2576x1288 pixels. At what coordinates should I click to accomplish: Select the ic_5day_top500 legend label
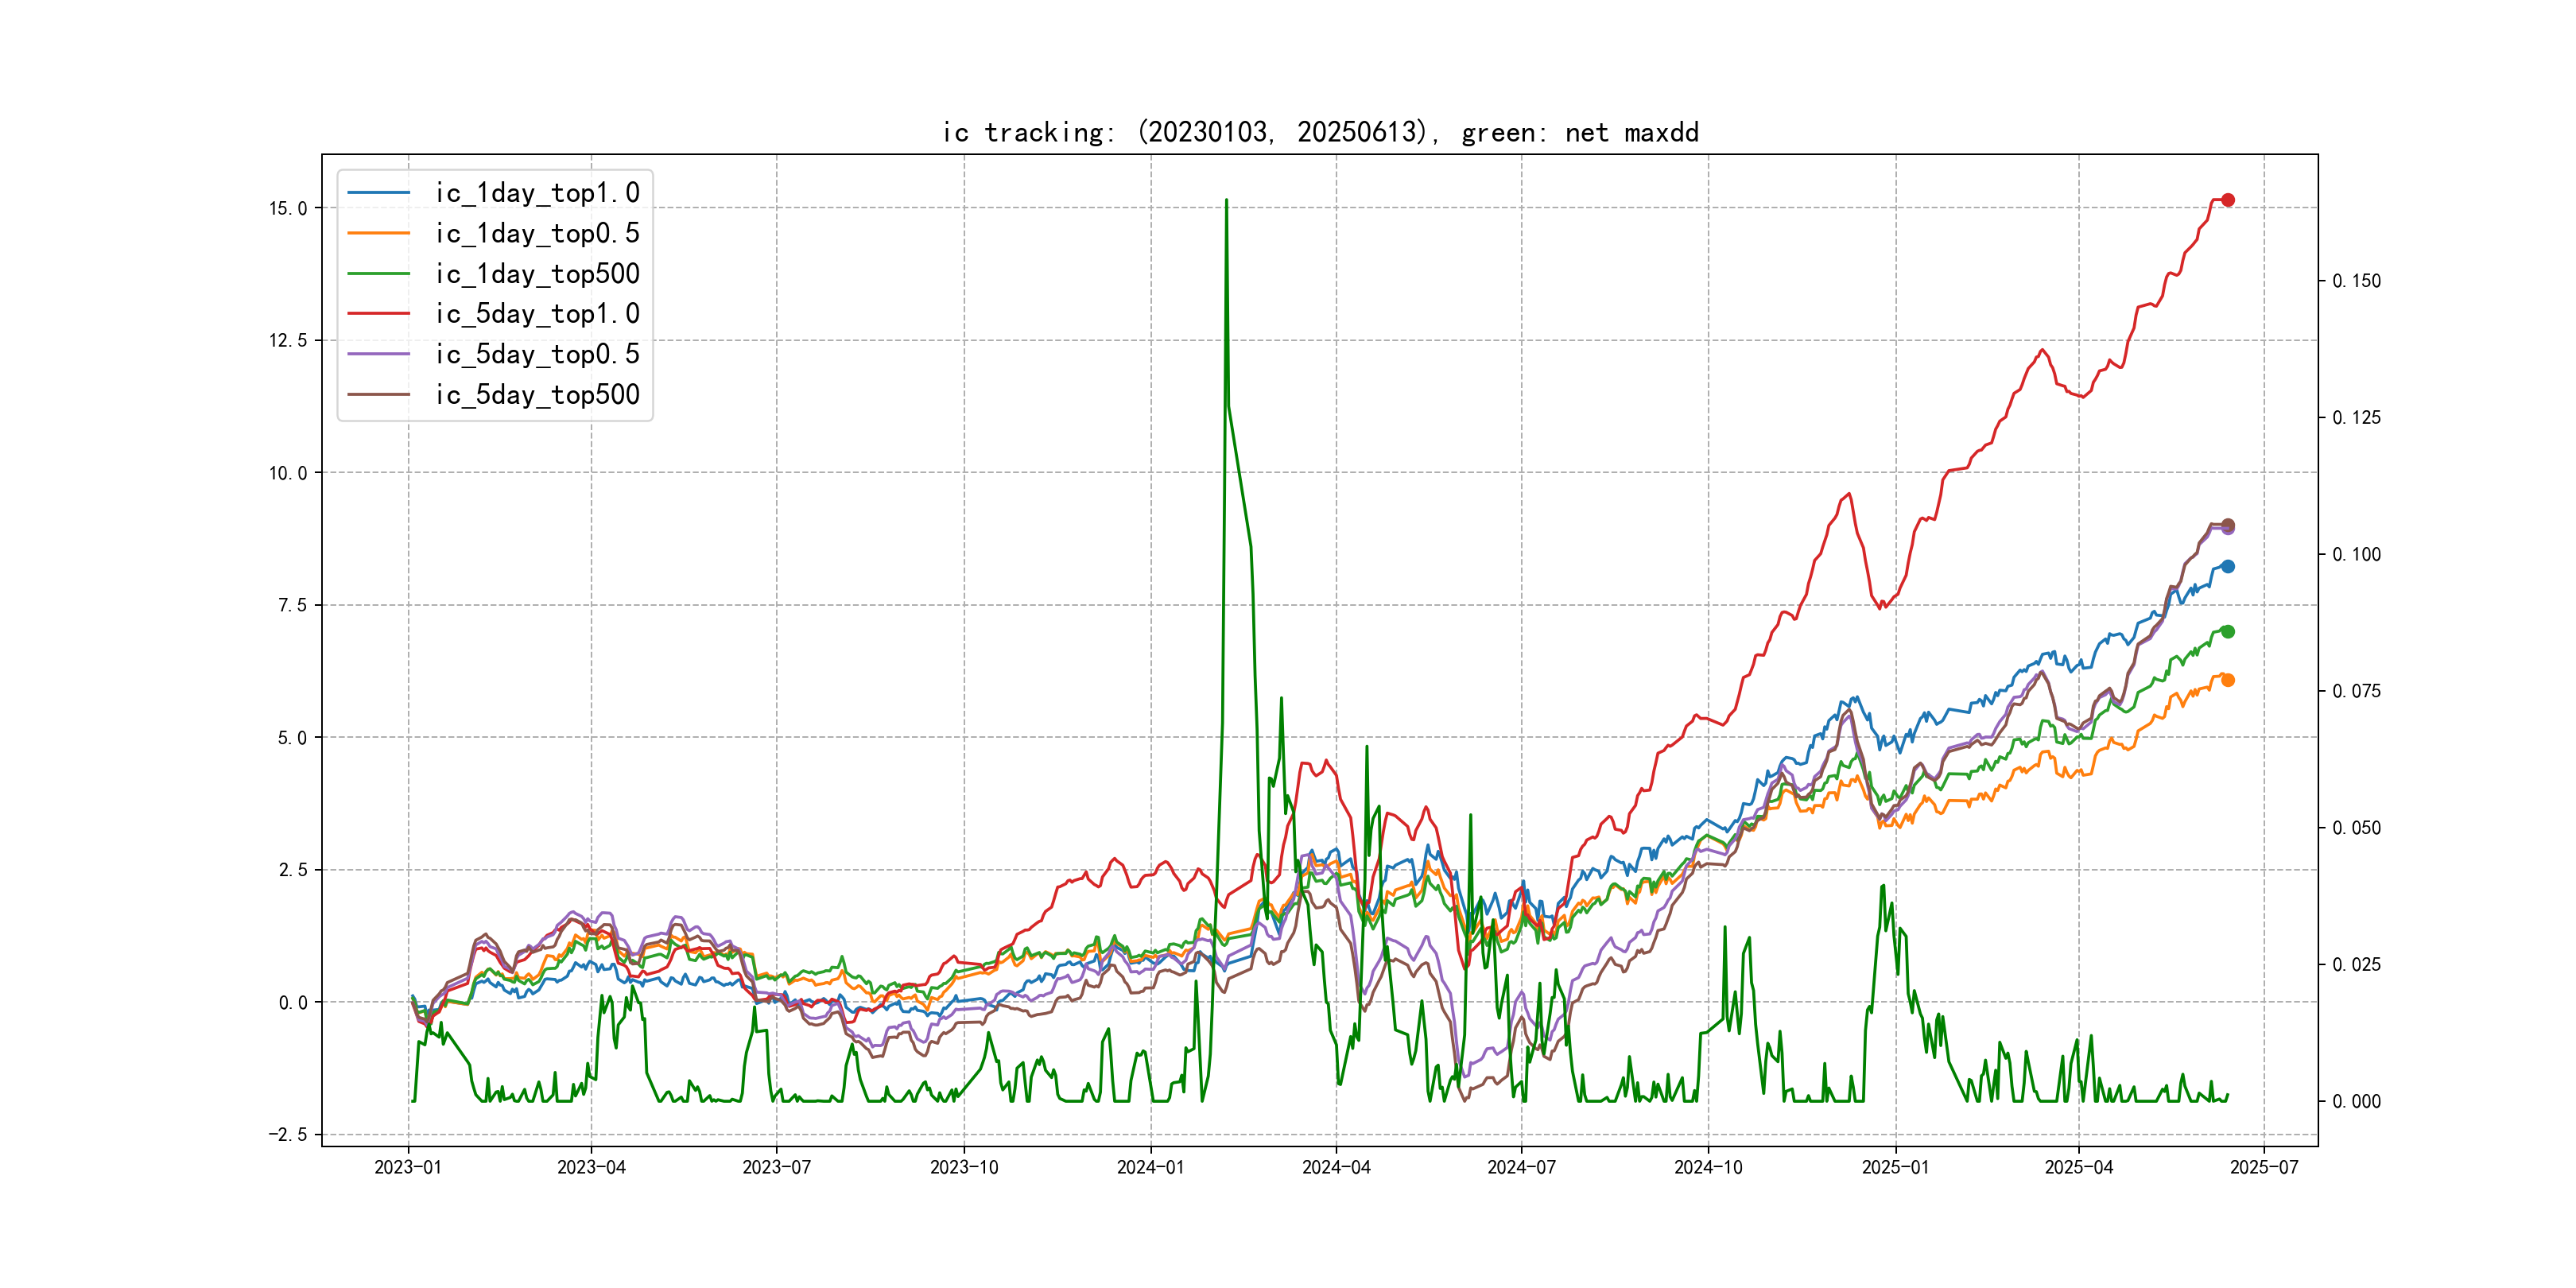537,395
